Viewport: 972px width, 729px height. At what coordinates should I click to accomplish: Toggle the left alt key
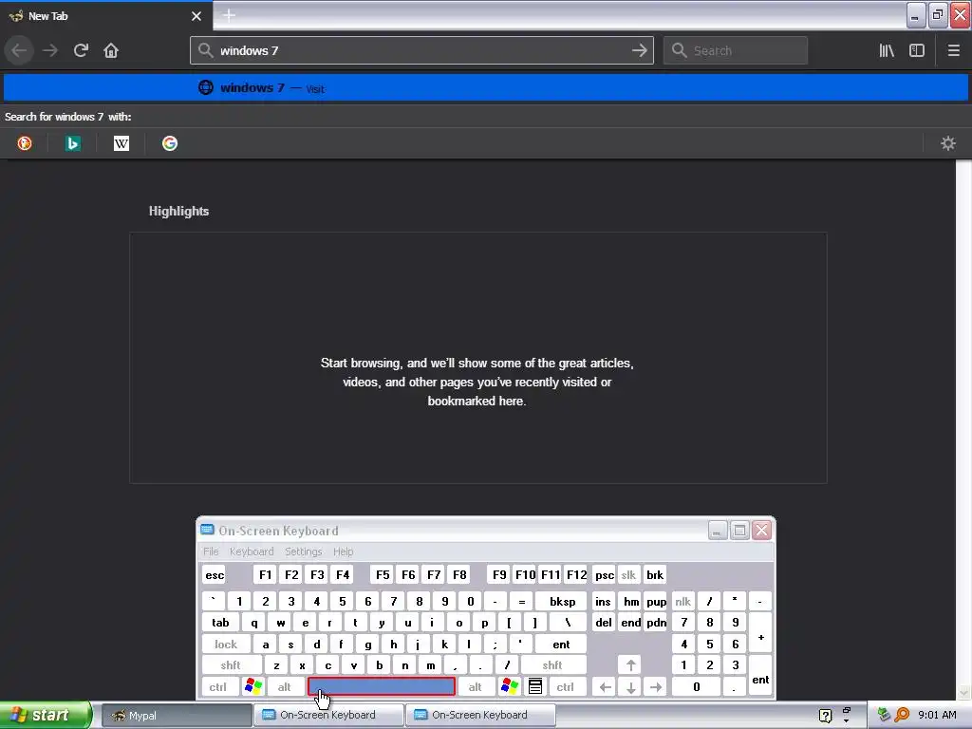(x=285, y=687)
